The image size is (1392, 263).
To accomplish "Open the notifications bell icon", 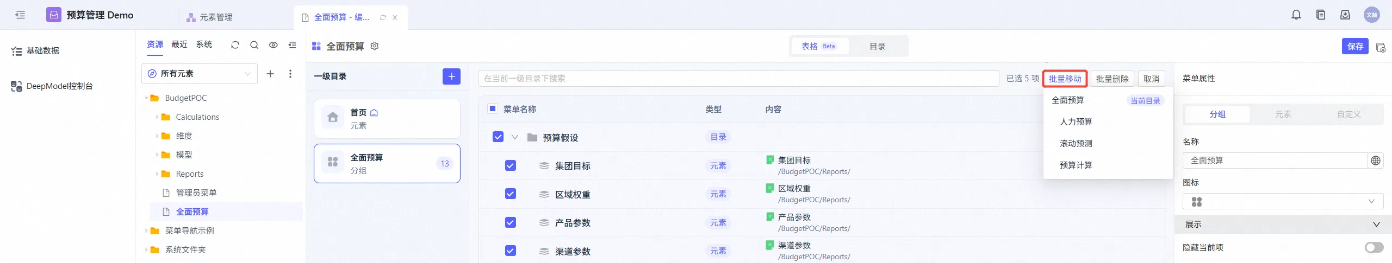I will click(x=1296, y=15).
